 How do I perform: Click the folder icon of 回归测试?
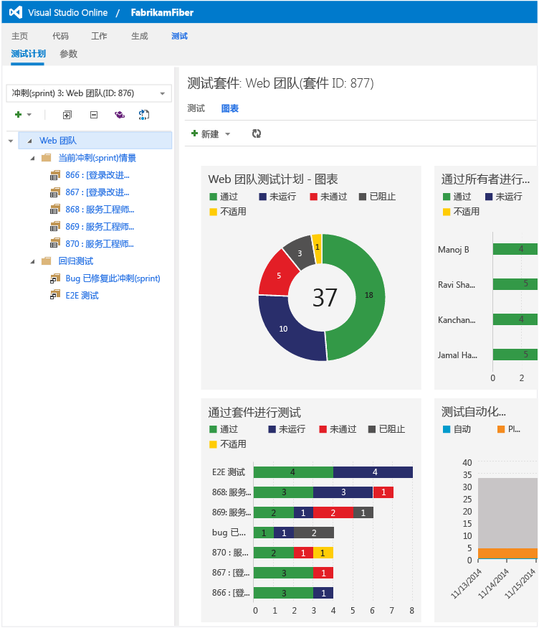point(47,261)
